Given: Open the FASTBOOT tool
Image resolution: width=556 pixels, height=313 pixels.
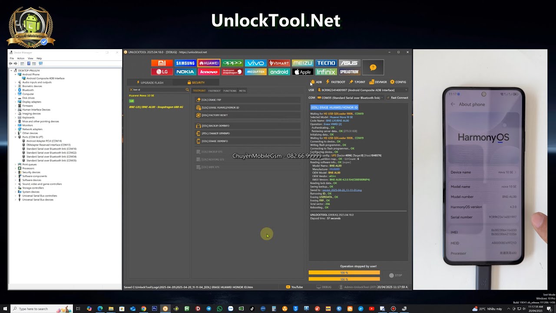Looking at the screenshot, I should 336,82.
